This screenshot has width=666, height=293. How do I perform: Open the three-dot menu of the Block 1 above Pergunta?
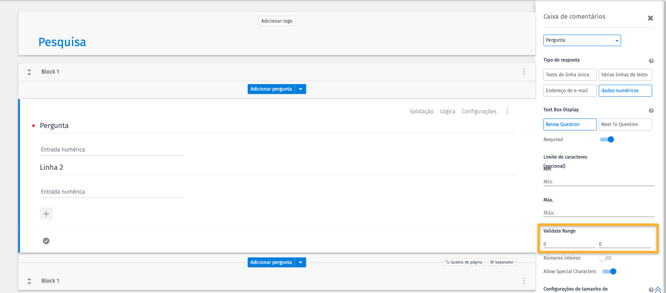[x=524, y=72]
